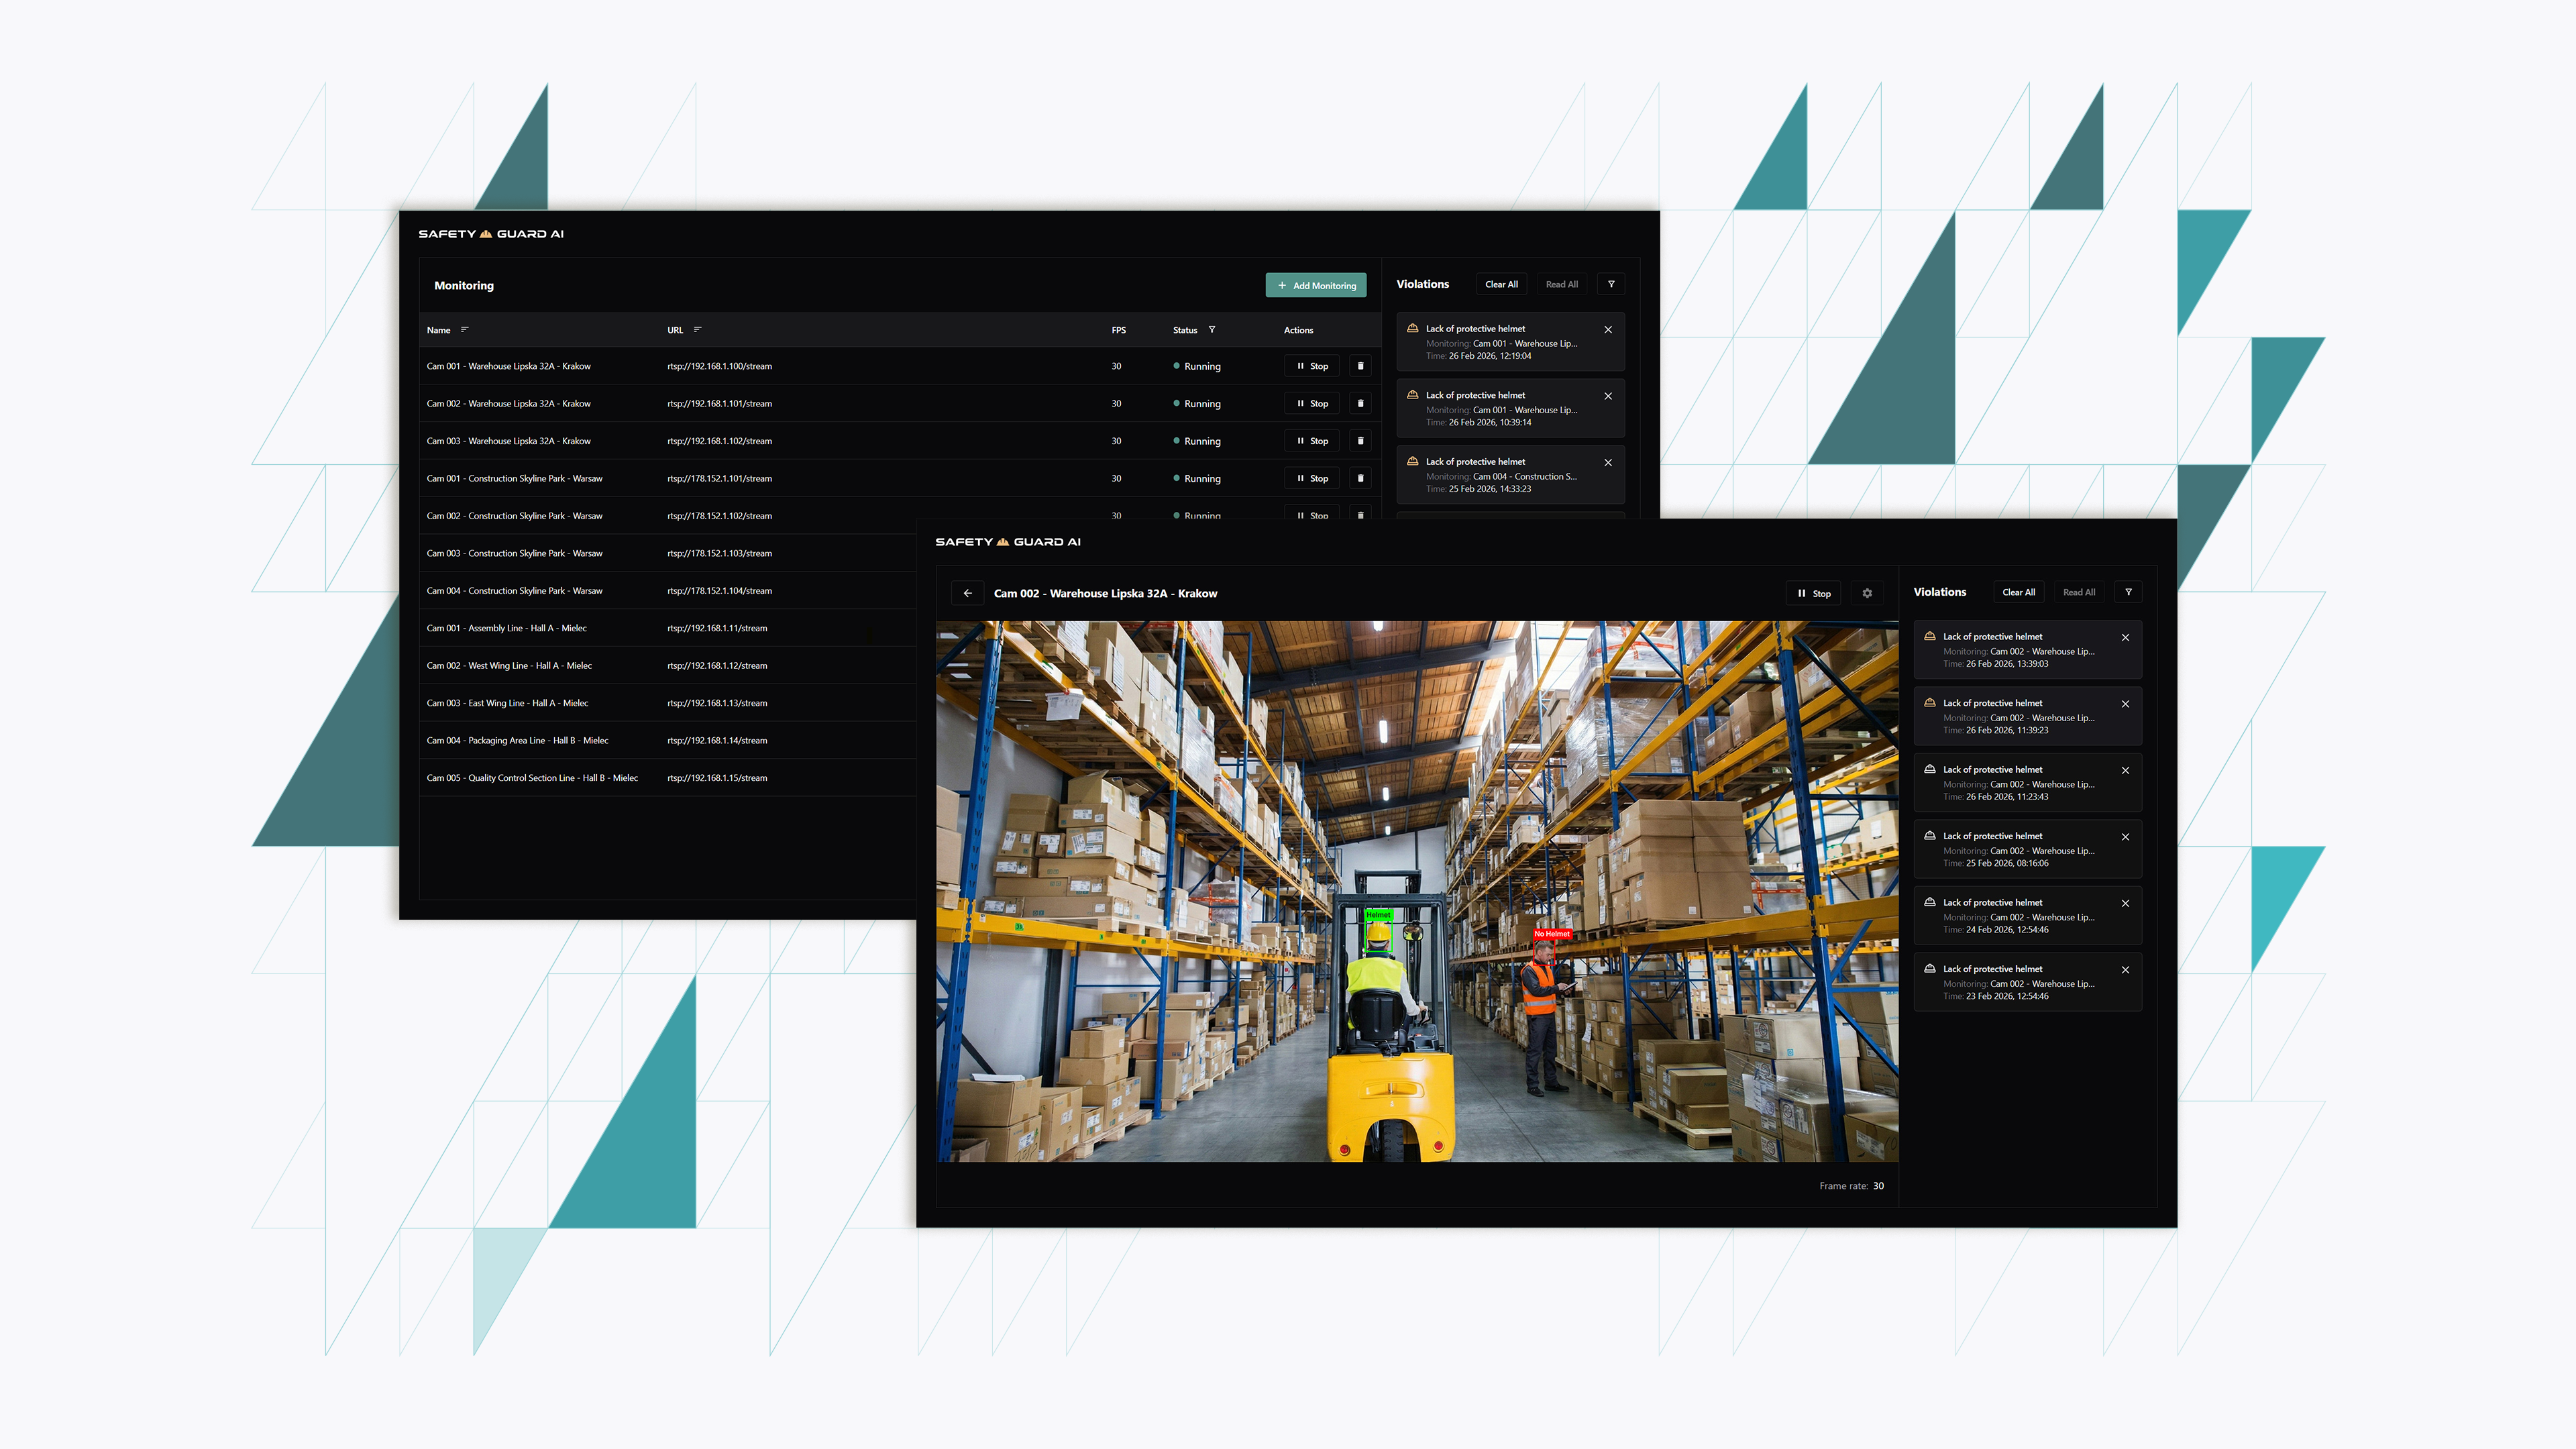Click Clear All in Monitoring violations panel

(1501, 284)
